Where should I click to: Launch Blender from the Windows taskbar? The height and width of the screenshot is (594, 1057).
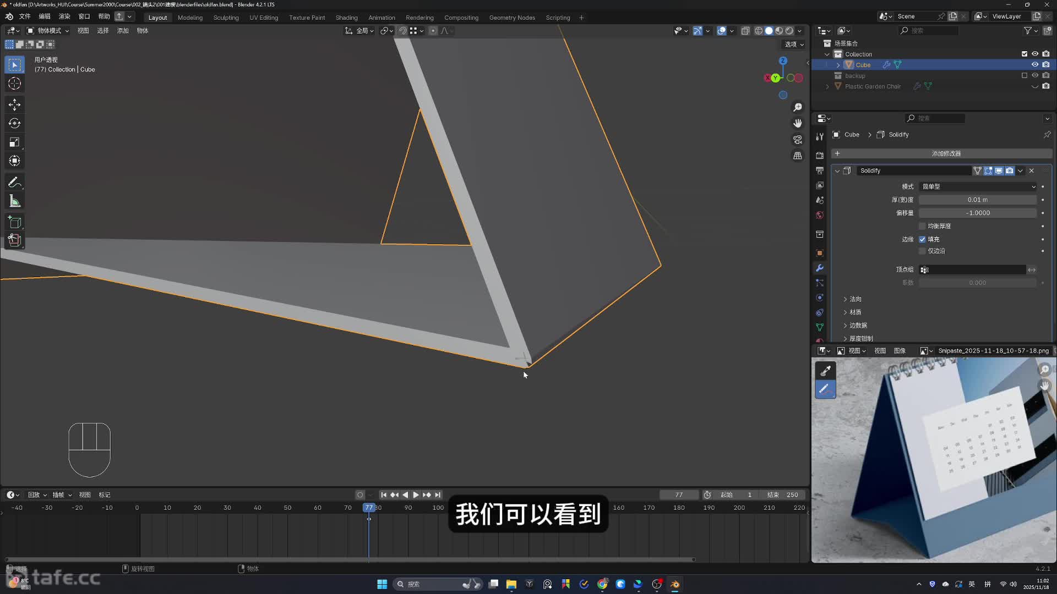675,584
